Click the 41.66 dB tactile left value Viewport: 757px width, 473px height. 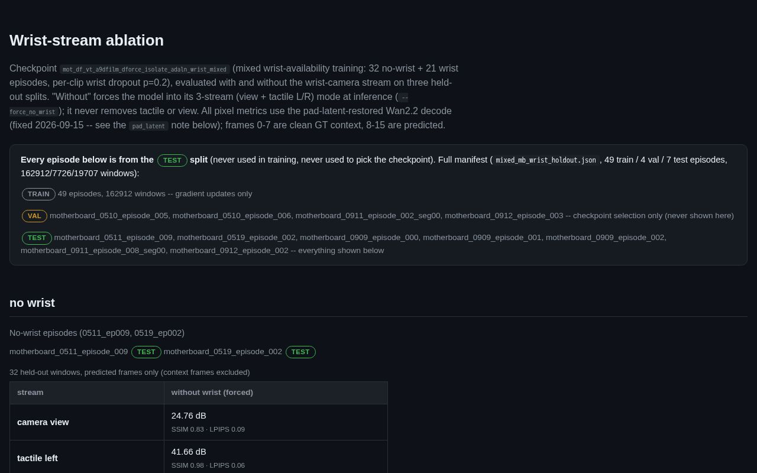pyautogui.click(x=189, y=452)
